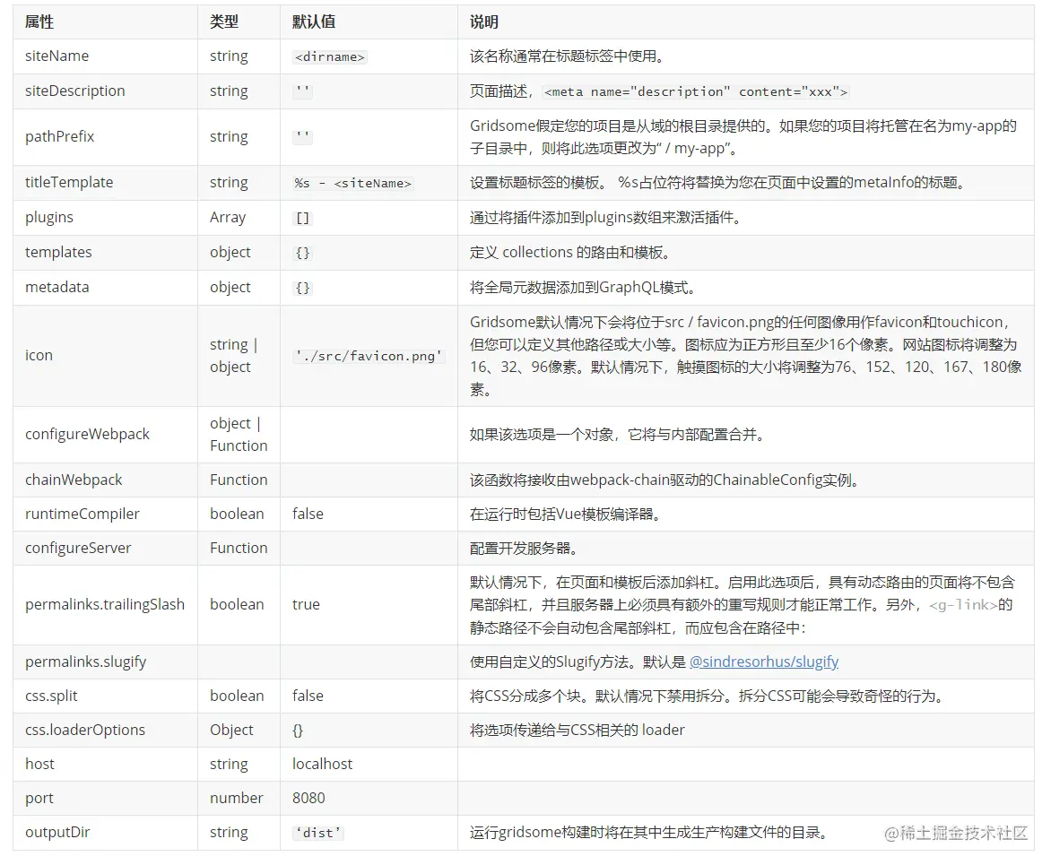Click the plugins property name
Viewport: 1051px width, 865px height.
(49, 218)
